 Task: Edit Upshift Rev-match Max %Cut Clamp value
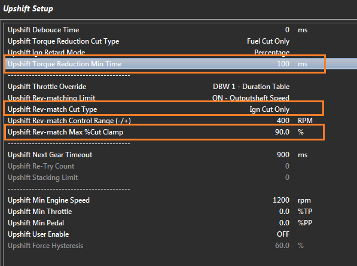282,132
